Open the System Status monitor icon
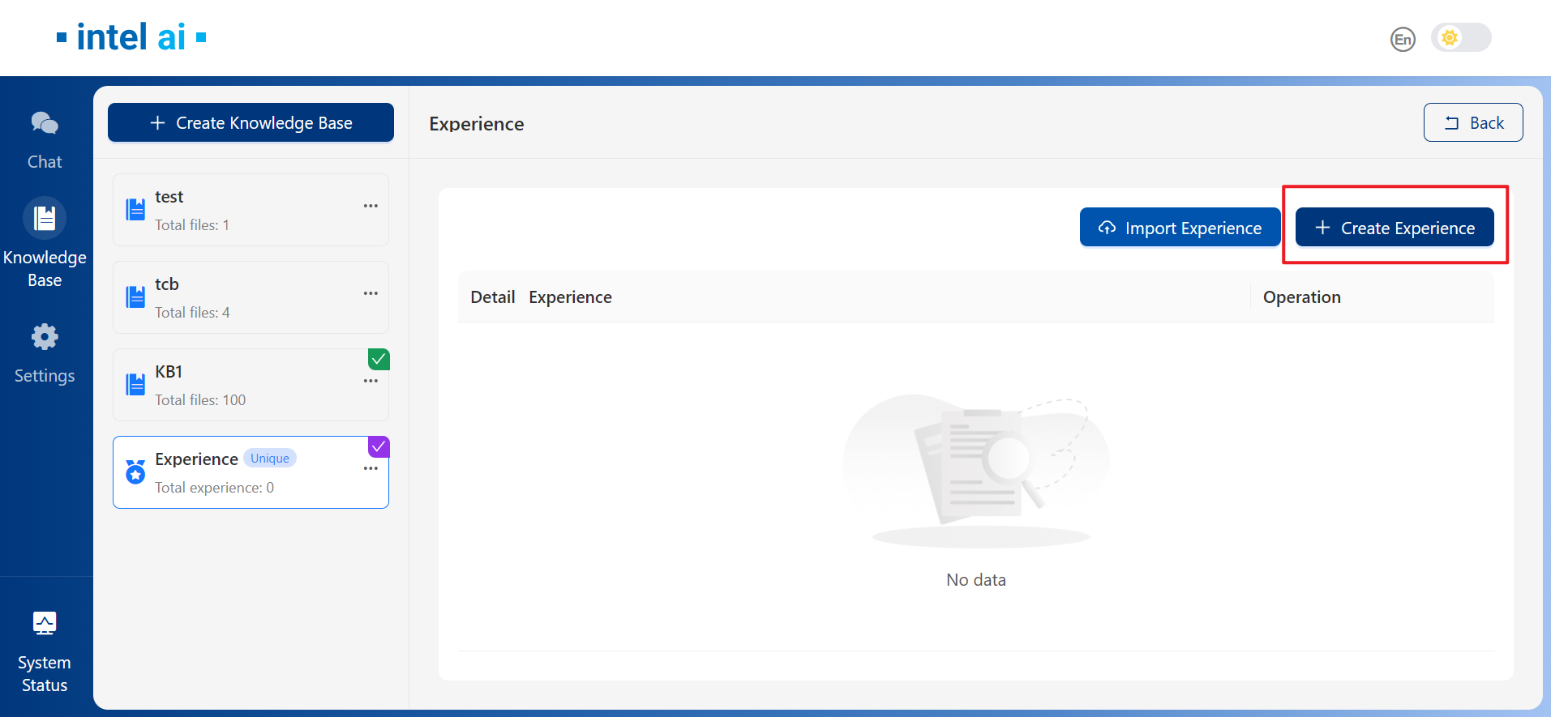Screen dimensions: 1551x717 pos(45,623)
